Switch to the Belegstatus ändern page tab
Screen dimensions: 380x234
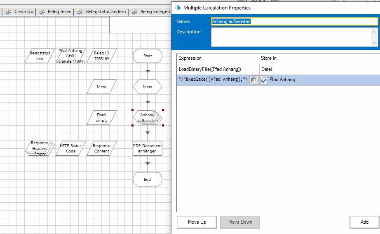(106, 12)
